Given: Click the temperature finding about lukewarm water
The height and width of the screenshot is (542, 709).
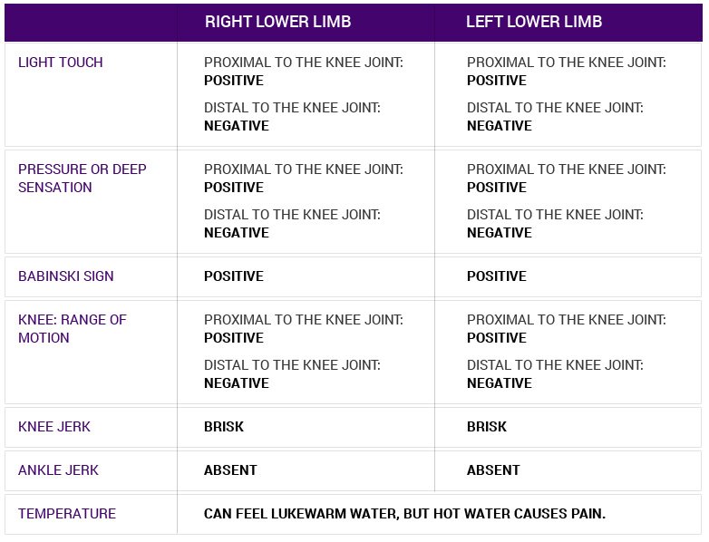Looking at the screenshot, I should point(404,514).
